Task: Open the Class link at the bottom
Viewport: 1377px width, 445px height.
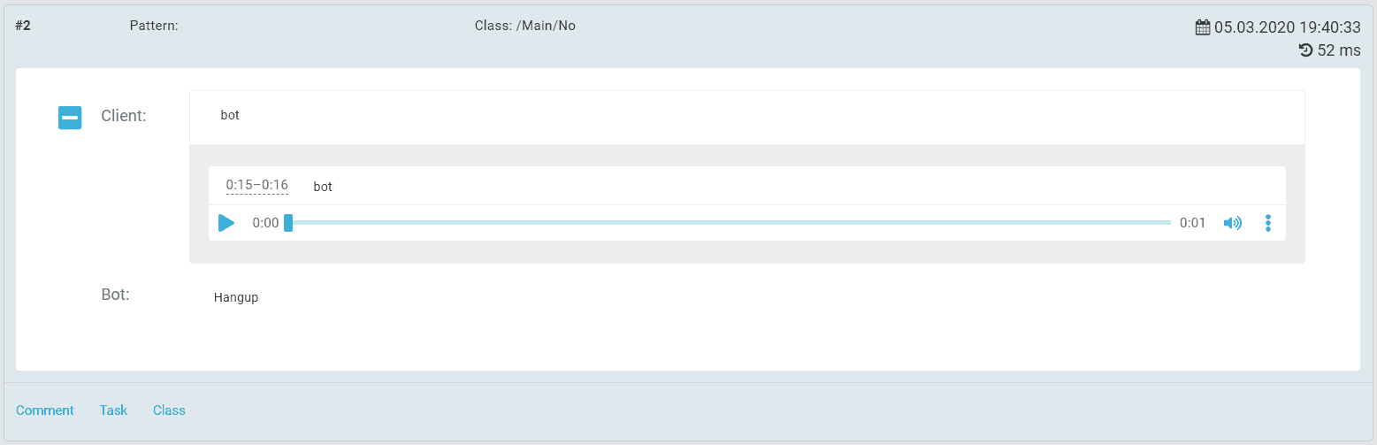Action: pos(169,410)
